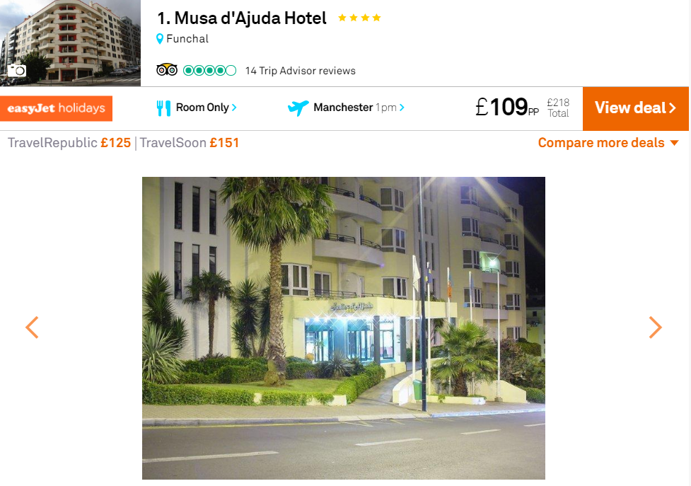Open the hotel exterior thumbnail photo
Screen dimensions: 691x486
pyautogui.click(x=71, y=42)
